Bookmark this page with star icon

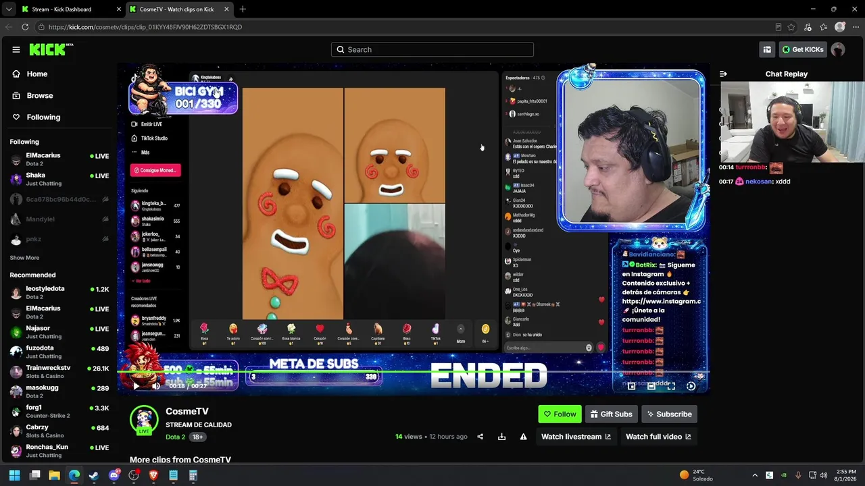[x=791, y=27]
